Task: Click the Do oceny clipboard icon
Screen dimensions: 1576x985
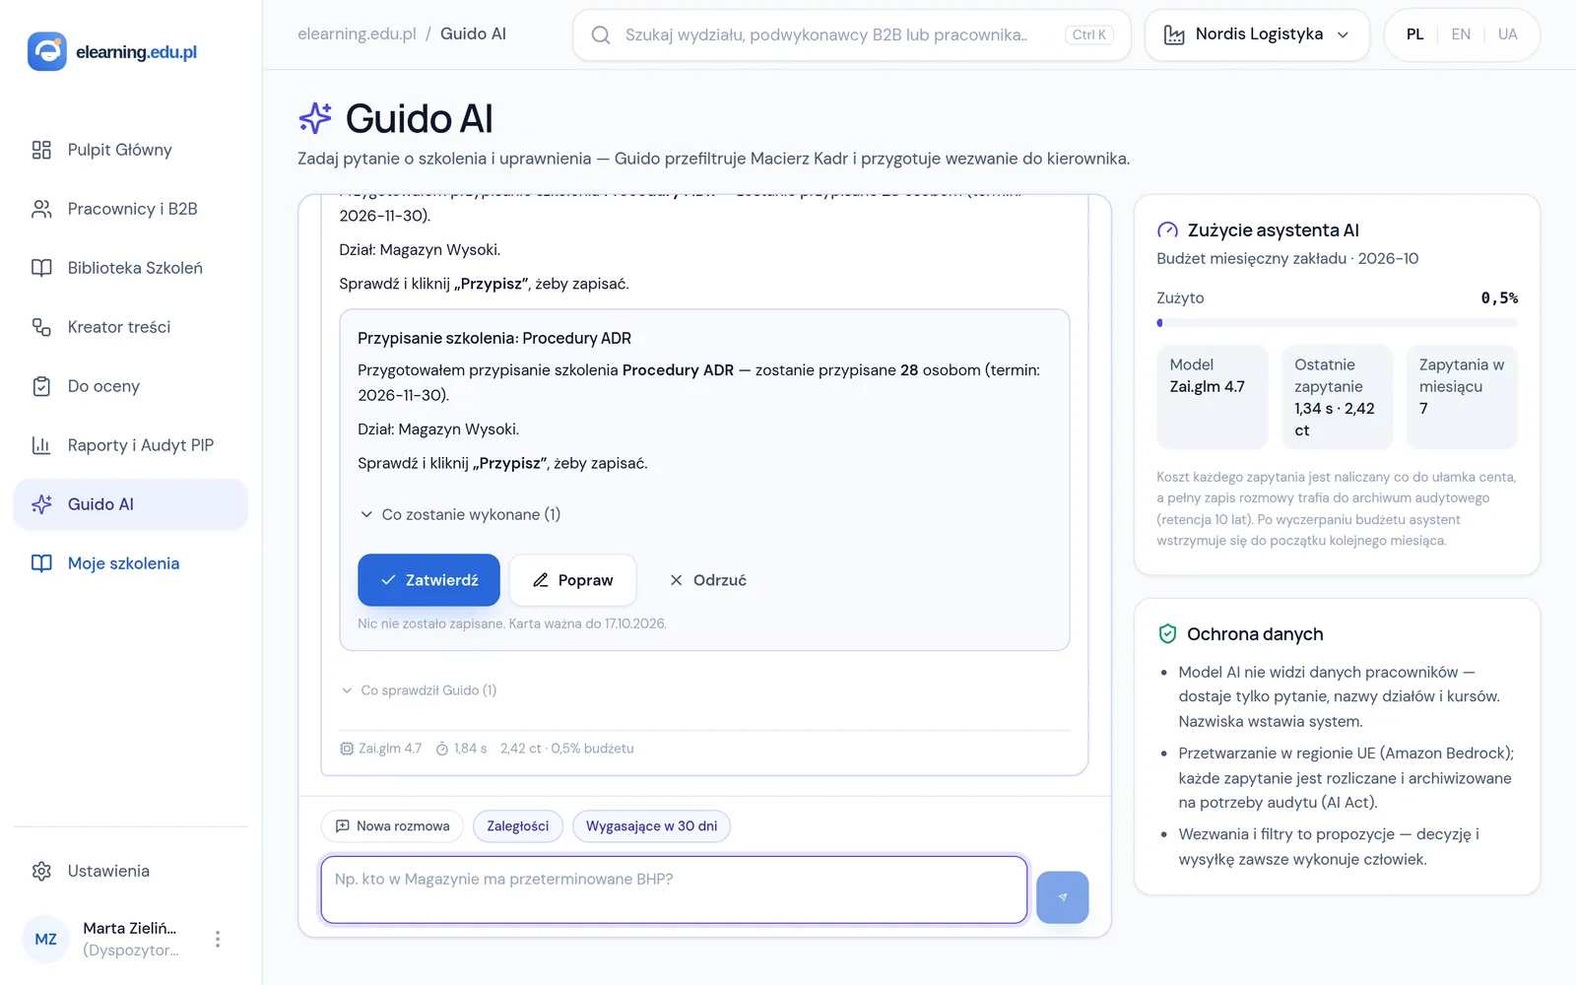Action: click(x=41, y=386)
